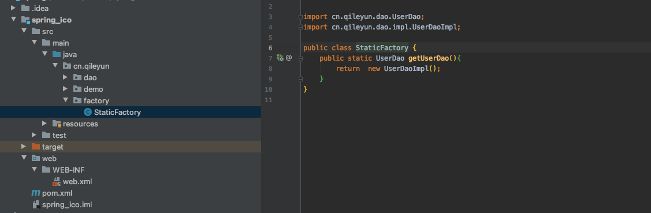
Task: Fold the import block at line 3
Action: 300,17
